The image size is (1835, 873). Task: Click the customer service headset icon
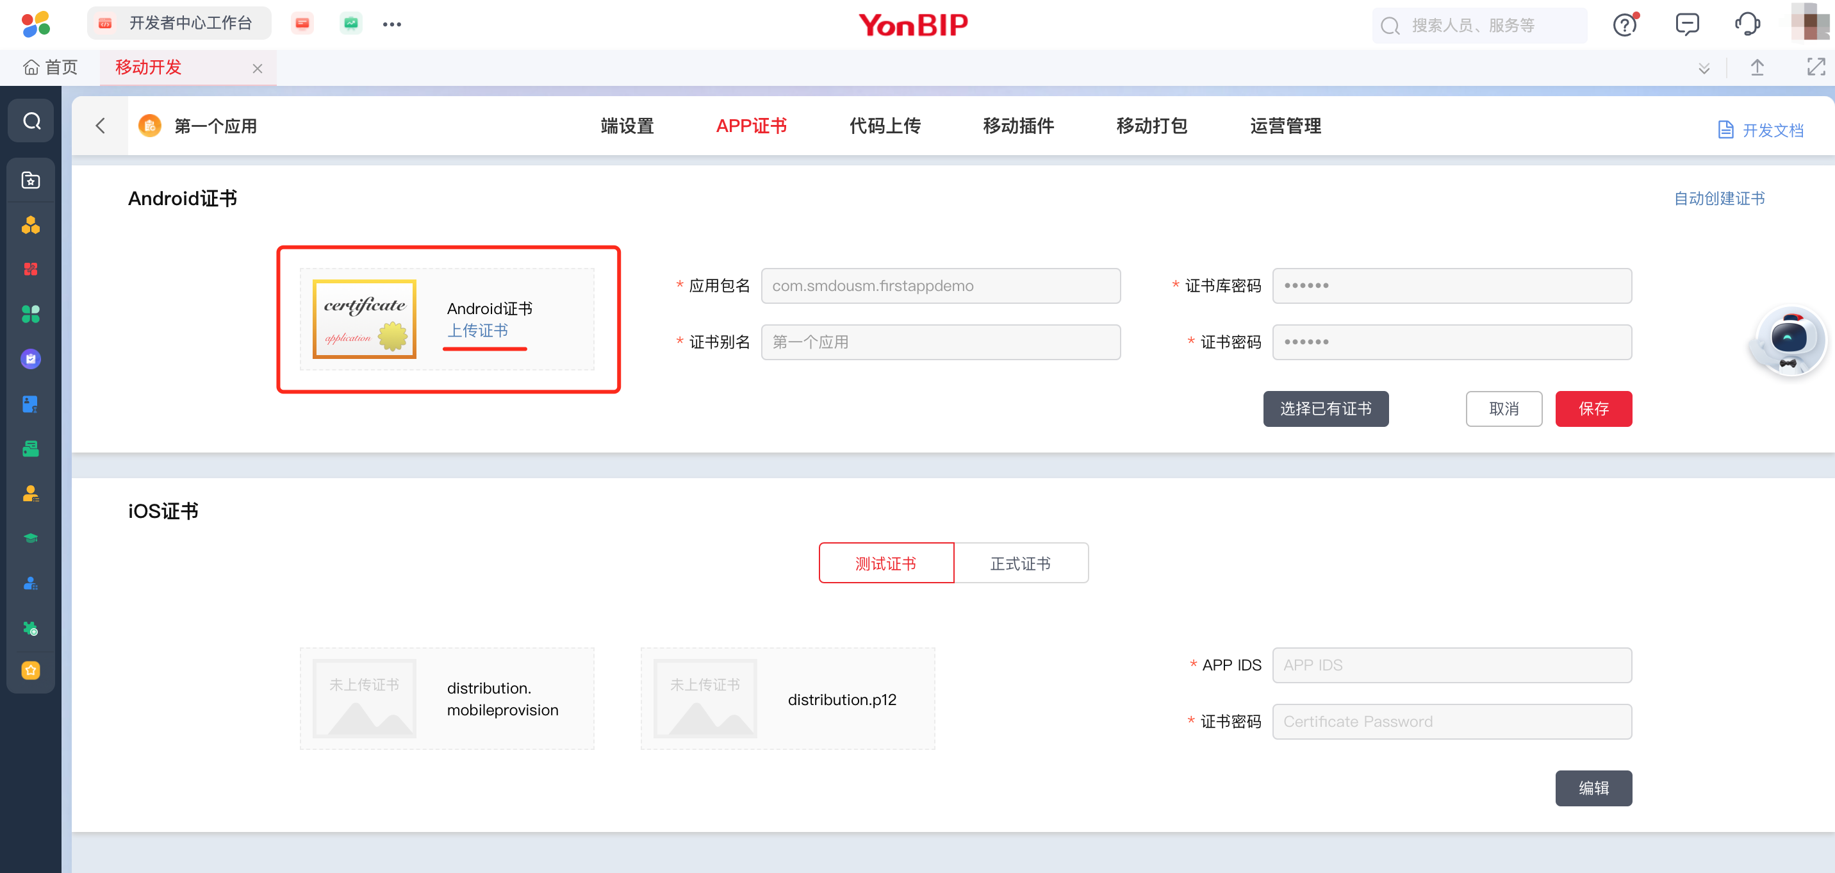(x=1747, y=25)
